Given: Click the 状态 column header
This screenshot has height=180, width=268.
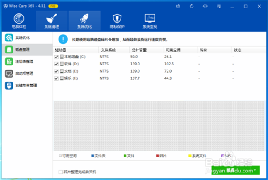Looking at the screenshot, I should pos(249,50).
